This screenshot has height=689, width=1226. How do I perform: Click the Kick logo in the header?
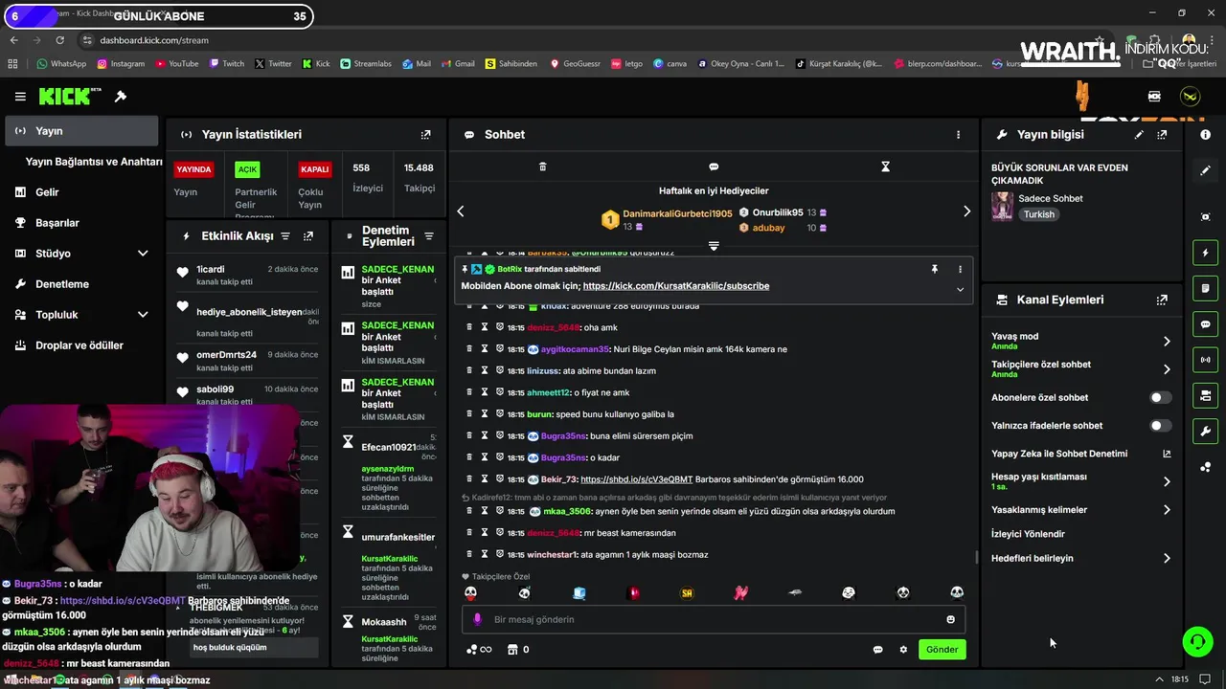click(x=70, y=97)
